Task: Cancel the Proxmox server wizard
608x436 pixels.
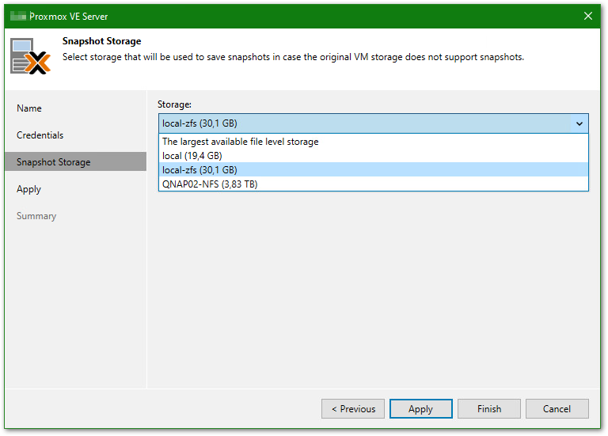Action: 557,409
